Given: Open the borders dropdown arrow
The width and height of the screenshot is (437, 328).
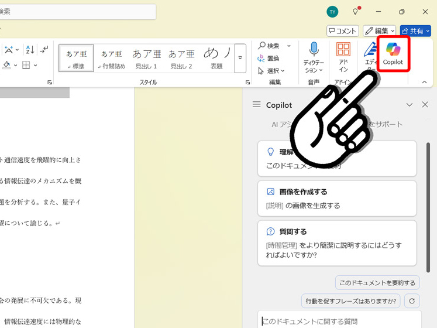Looking at the screenshot, I should (x=36, y=66).
